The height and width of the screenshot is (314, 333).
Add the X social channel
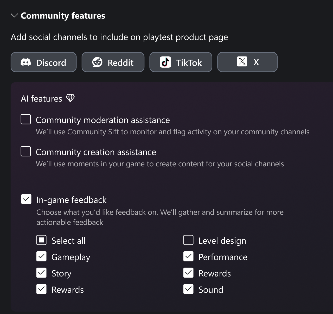247,62
